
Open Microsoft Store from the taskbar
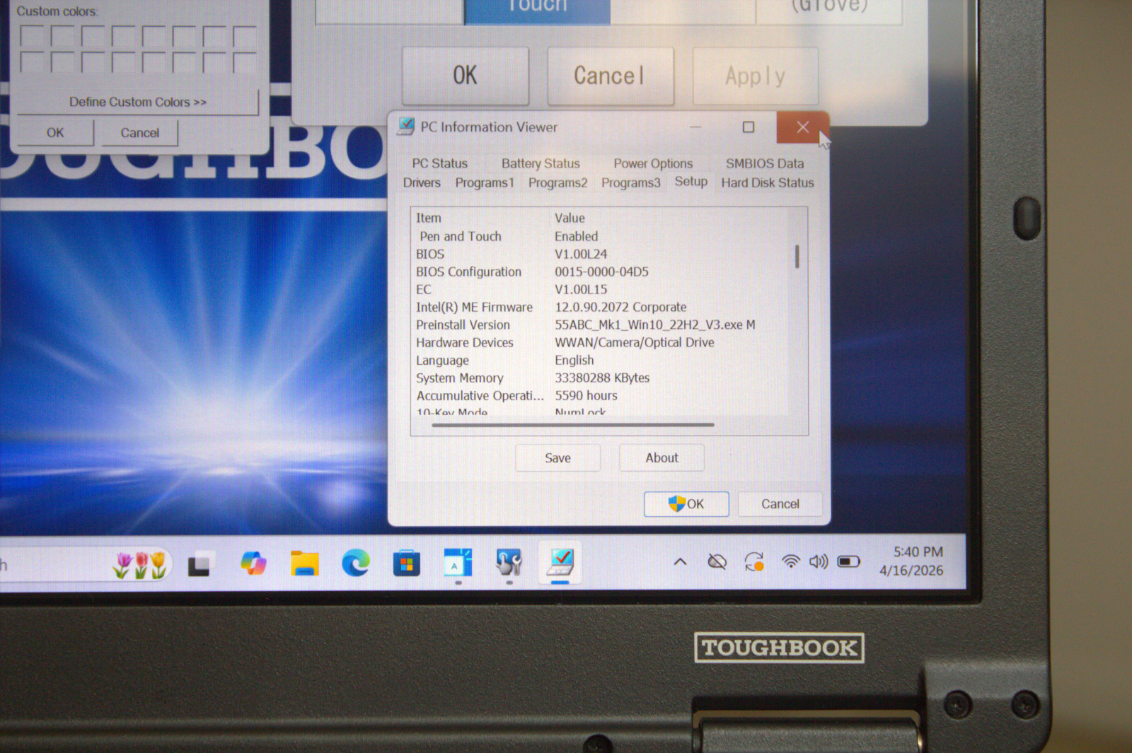[407, 564]
